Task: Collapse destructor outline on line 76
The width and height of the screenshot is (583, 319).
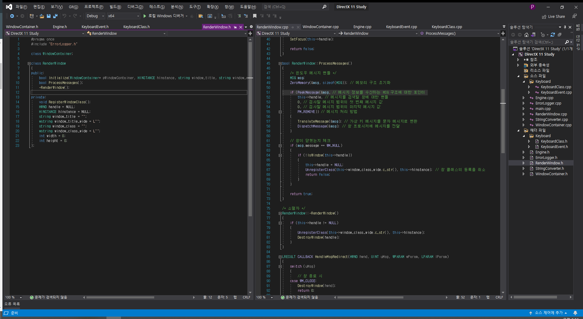Action: coord(280,213)
